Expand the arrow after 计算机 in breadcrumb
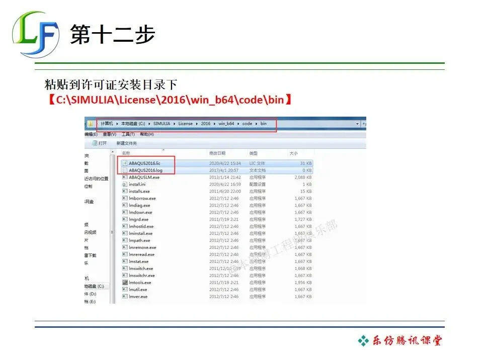Viewport: 483px width, 362px height. coord(117,124)
